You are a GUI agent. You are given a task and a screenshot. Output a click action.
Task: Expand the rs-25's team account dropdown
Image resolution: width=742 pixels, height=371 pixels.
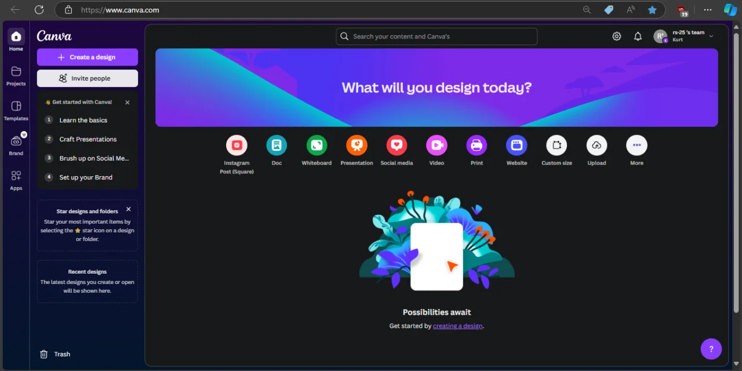tap(711, 37)
